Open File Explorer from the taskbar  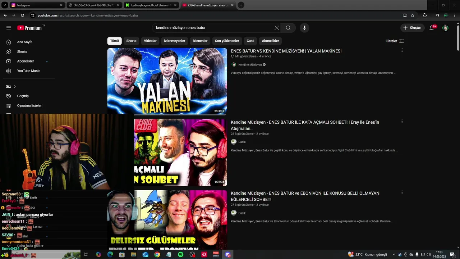134,254
